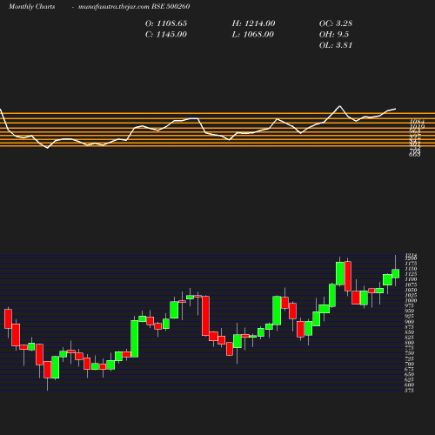Click the 'OH: 9.5' readout
The height and width of the screenshot is (435, 435).
coord(334,34)
